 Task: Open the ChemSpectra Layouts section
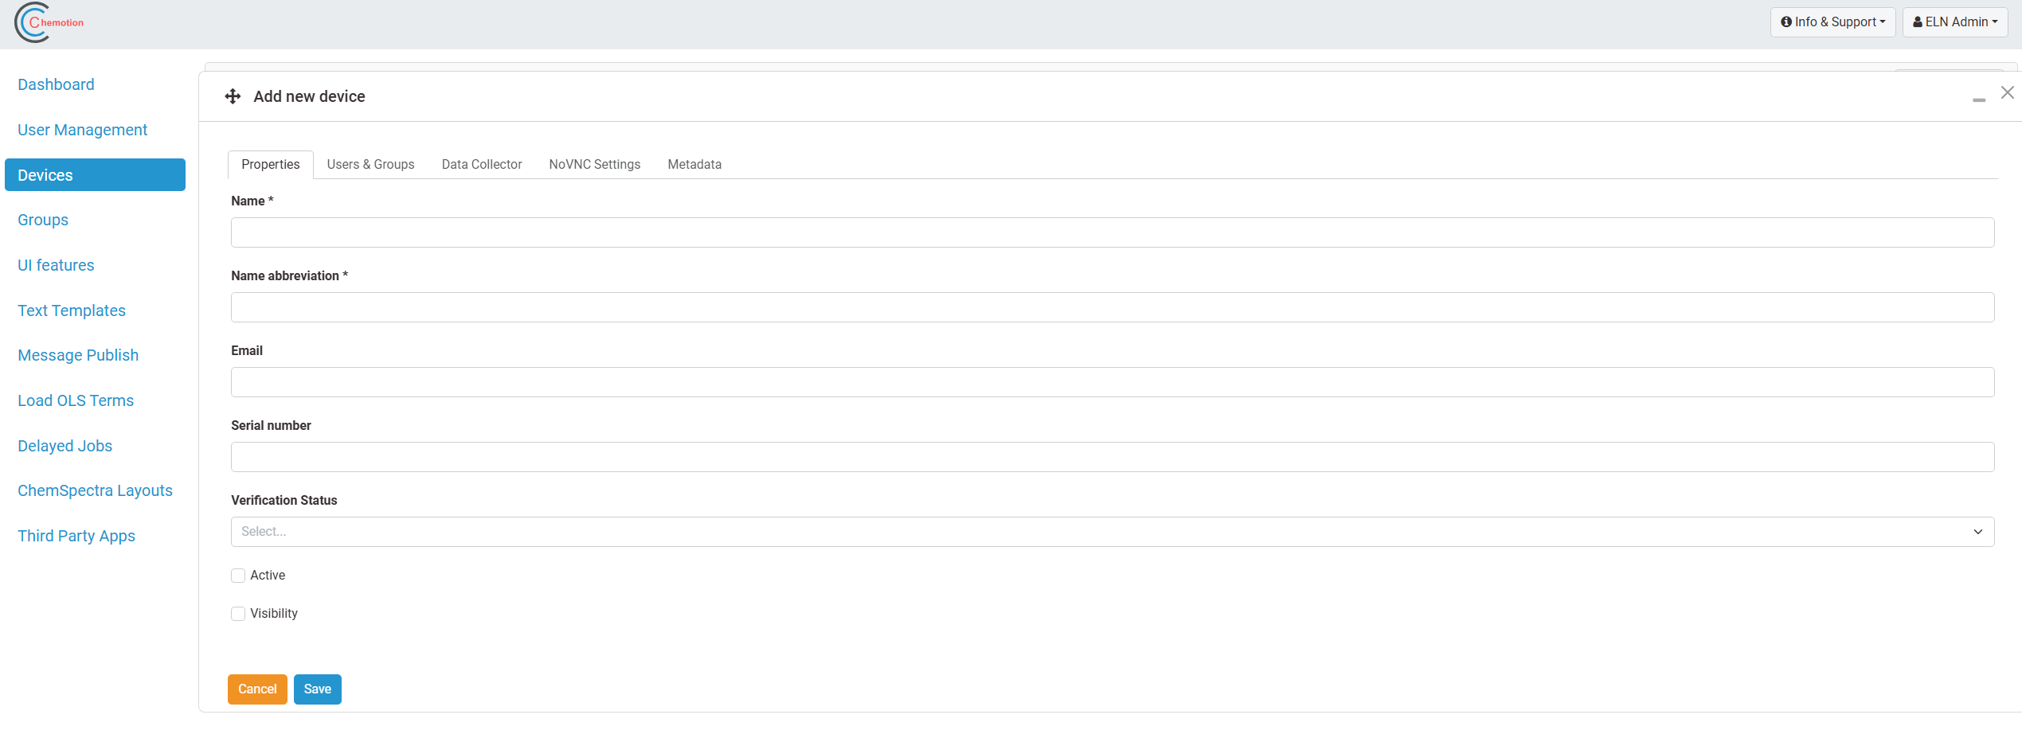95,490
